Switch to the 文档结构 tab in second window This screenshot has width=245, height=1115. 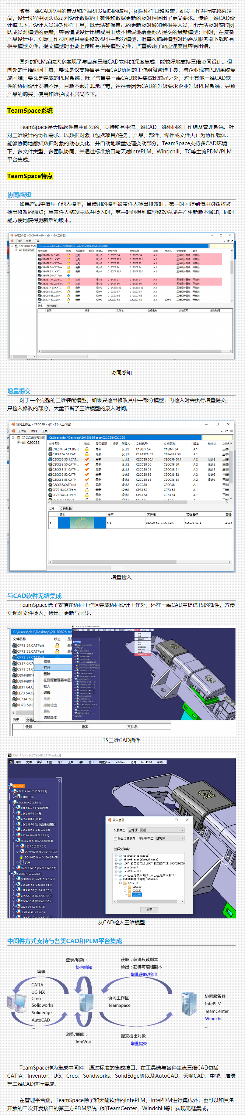pos(66,509)
